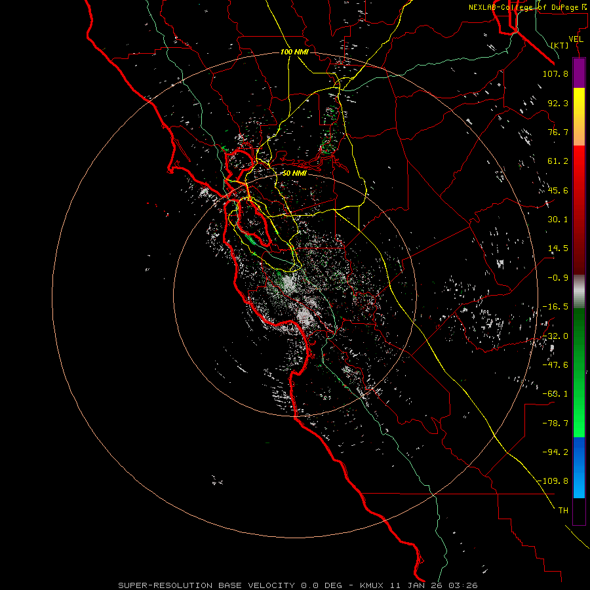Viewport: 590px width, 590px height.
Task: Select the -78.7 legend value
Action: pos(555,423)
